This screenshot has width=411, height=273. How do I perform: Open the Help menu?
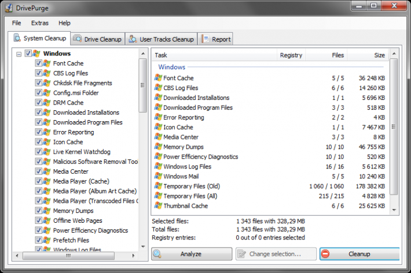64,23
